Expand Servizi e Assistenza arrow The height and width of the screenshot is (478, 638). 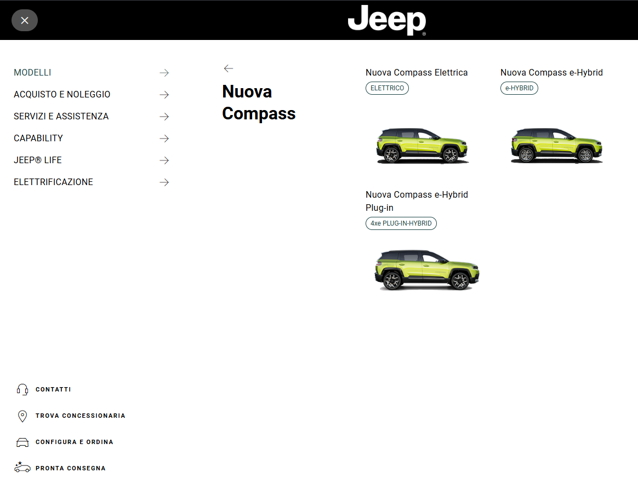164,117
